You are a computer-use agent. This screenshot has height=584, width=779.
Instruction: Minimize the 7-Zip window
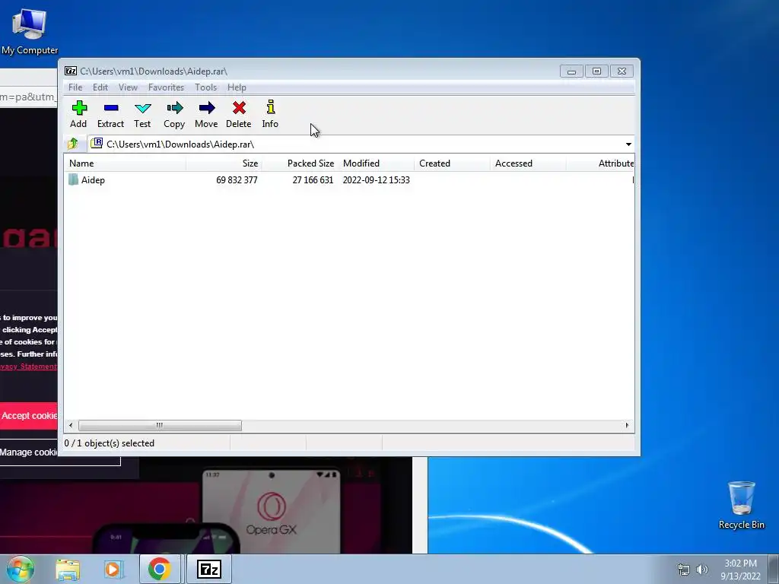pyautogui.click(x=571, y=71)
